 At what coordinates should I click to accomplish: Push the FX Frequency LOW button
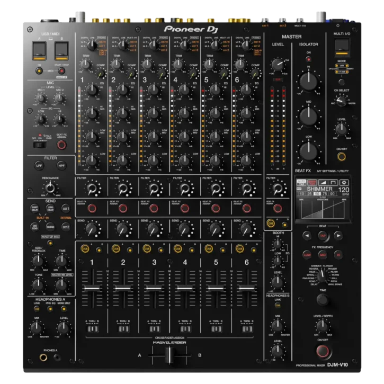point(307,255)
